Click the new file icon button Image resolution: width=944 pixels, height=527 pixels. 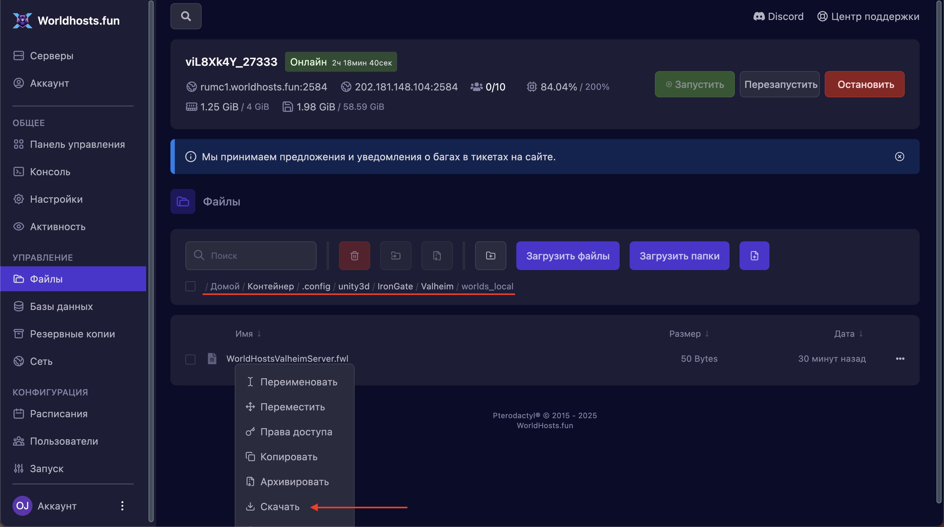pos(754,255)
